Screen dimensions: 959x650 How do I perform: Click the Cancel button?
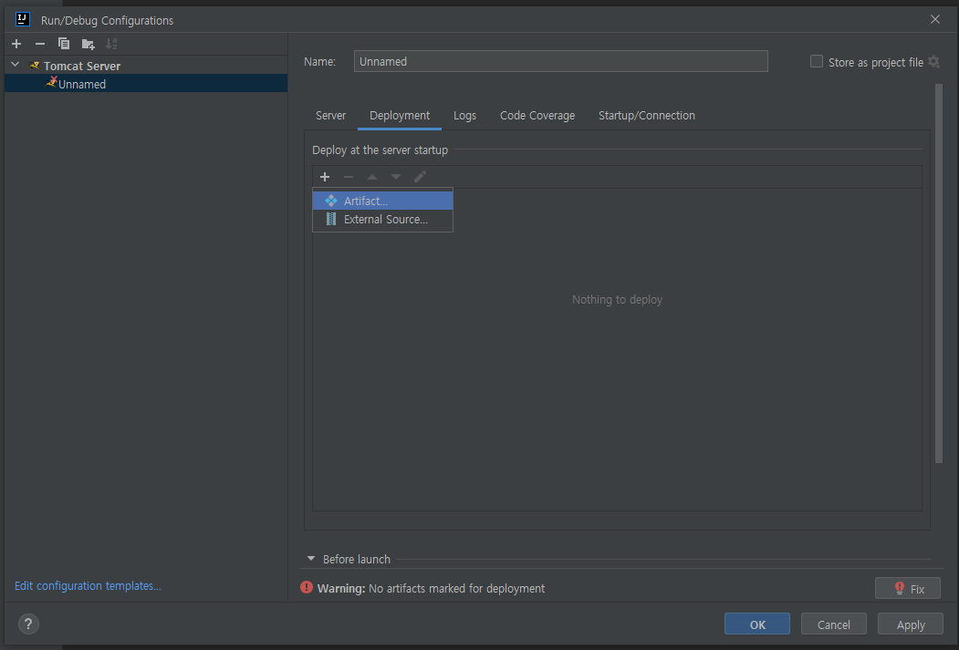pos(834,624)
